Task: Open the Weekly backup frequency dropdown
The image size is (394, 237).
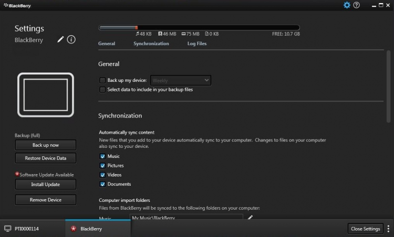Action: pyautogui.click(x=181, y=80)
